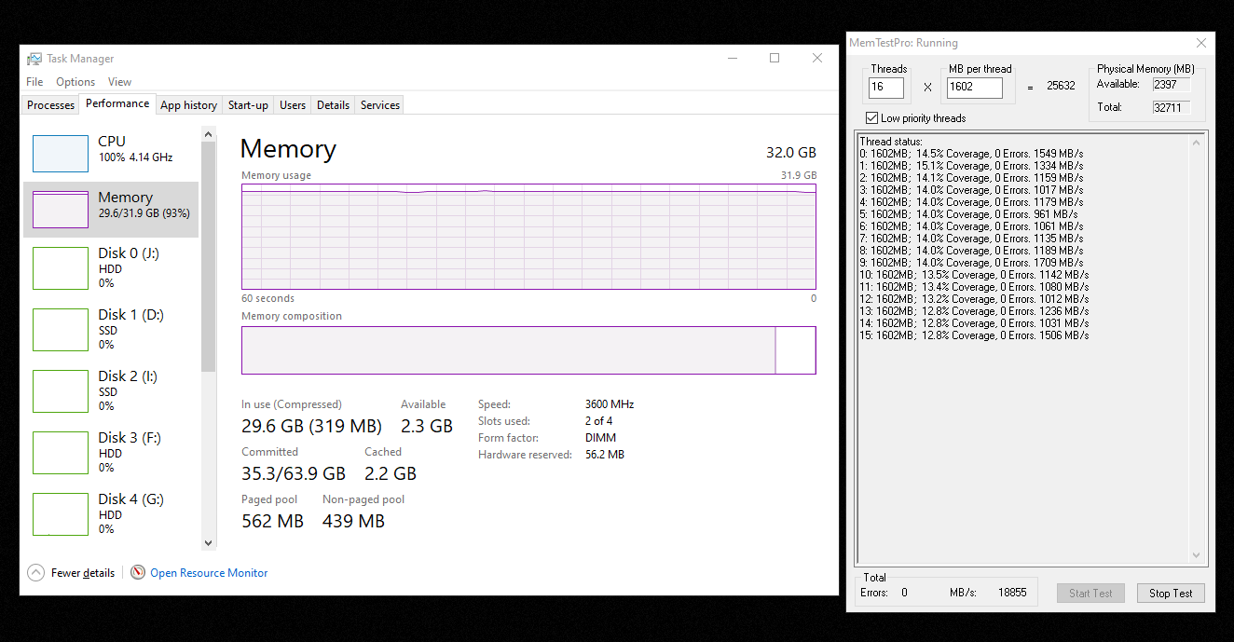Open the View menu in Task Manager

click(x=119, y=82)
